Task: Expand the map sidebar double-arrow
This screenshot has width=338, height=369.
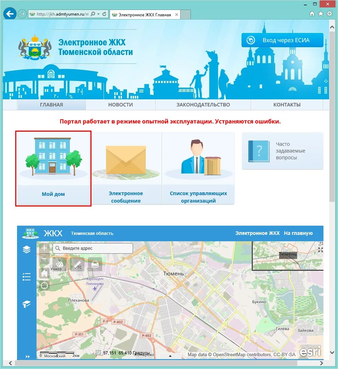Action: coord(28,357)
